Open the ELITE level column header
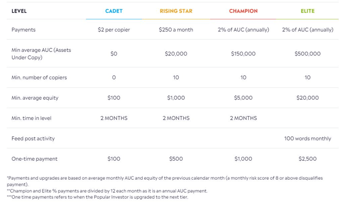The height and width of the screenshot is (204, 343). click(x=307, y=11)
